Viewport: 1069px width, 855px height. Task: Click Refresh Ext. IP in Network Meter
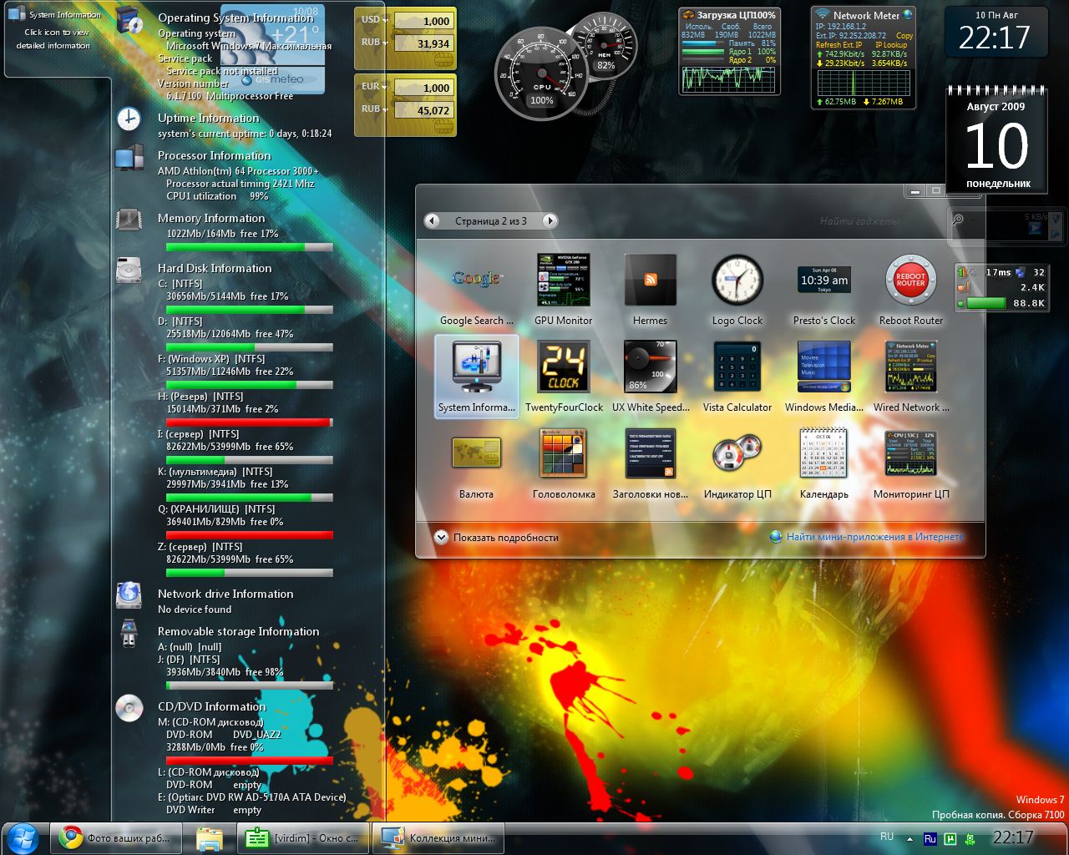click(839, 45)
